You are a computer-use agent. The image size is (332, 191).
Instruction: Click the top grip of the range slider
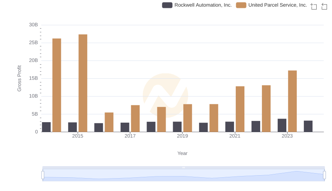pos(183,167)
